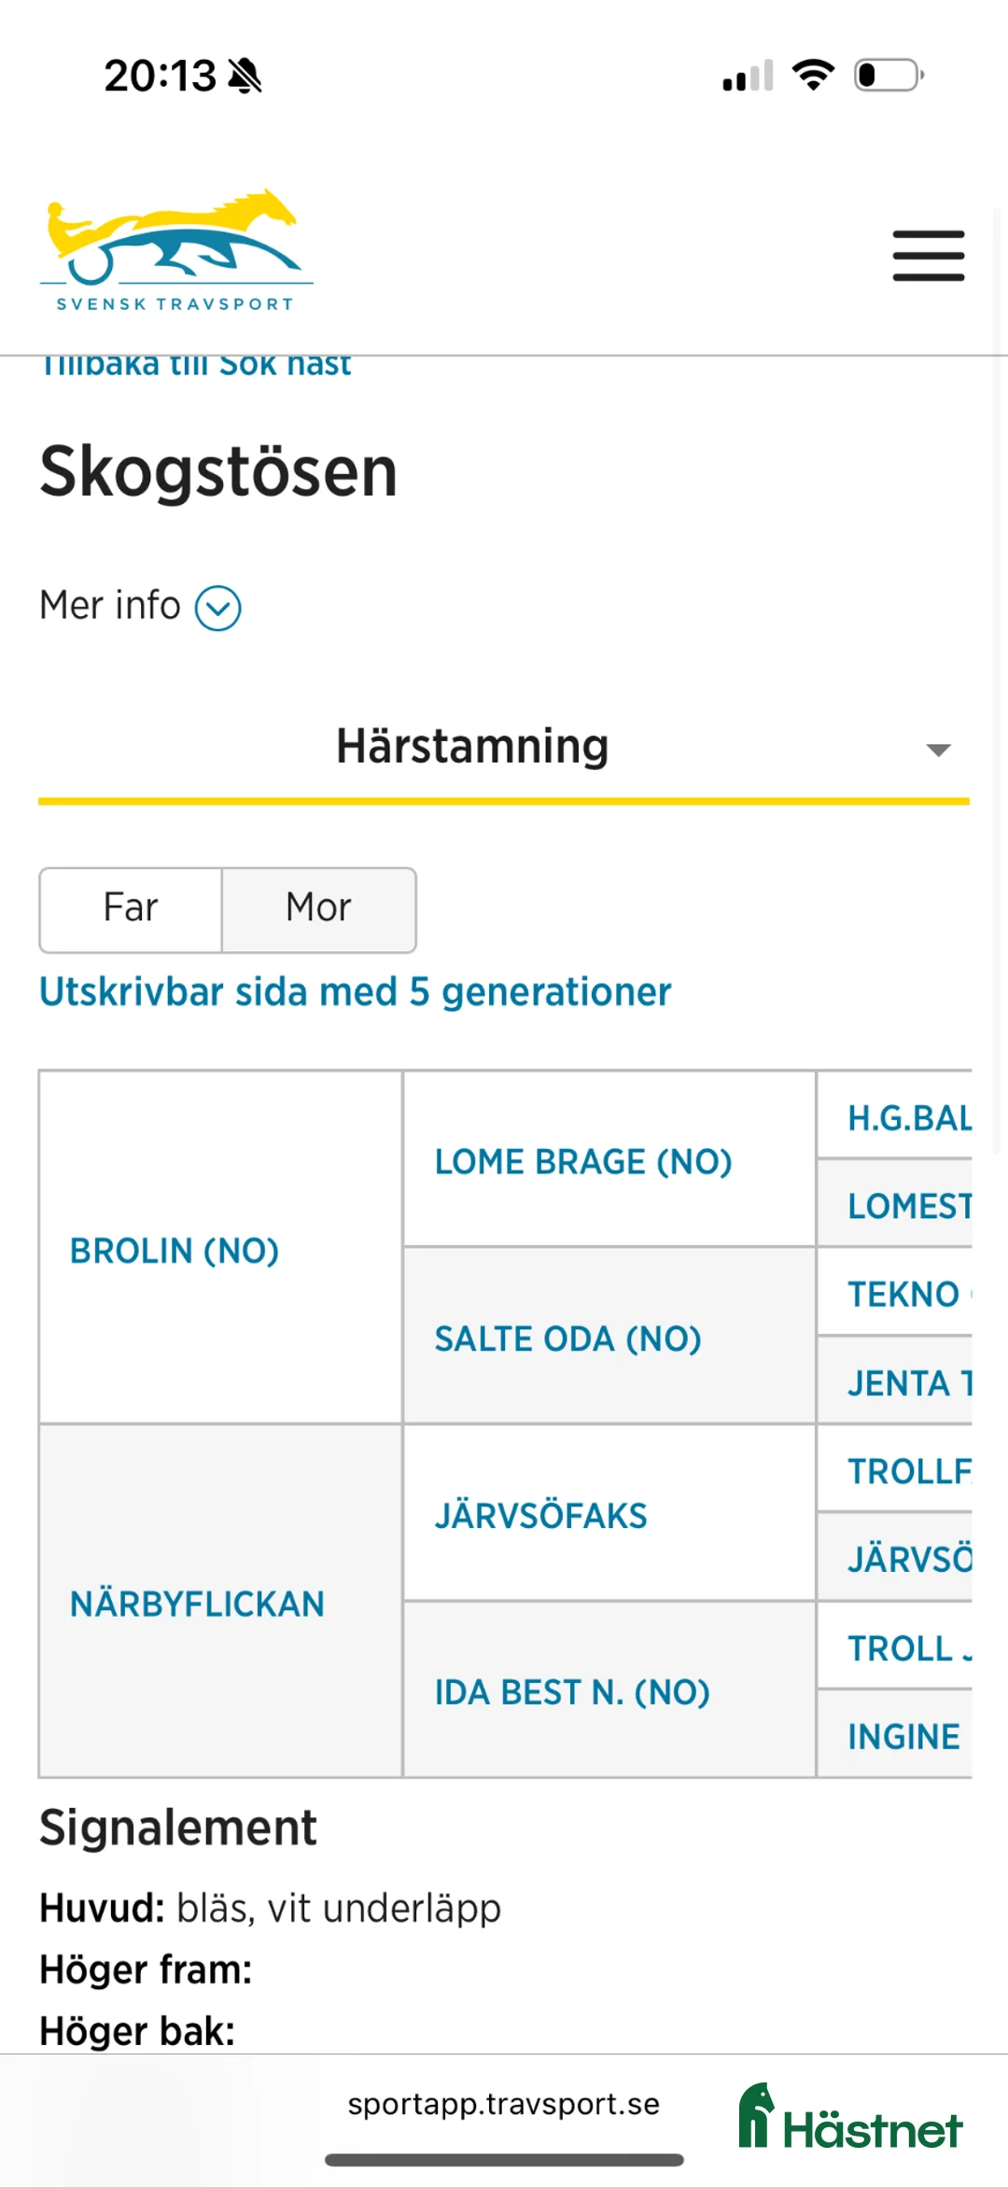Screen dimensions: 1008x2187
Task: Click the Härstamning section header
Action: [472, 746]
